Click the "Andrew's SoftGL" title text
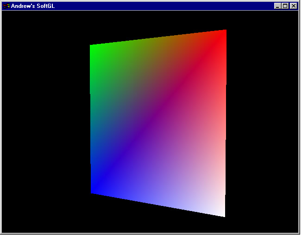Screen dimensions: 302x236 click(x=33, y=6)
